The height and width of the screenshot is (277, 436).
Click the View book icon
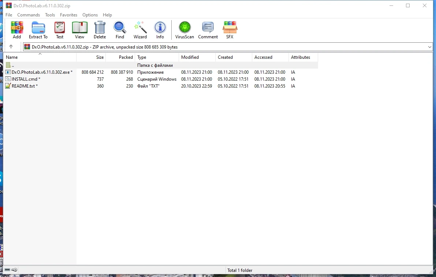tap(79, 27)
